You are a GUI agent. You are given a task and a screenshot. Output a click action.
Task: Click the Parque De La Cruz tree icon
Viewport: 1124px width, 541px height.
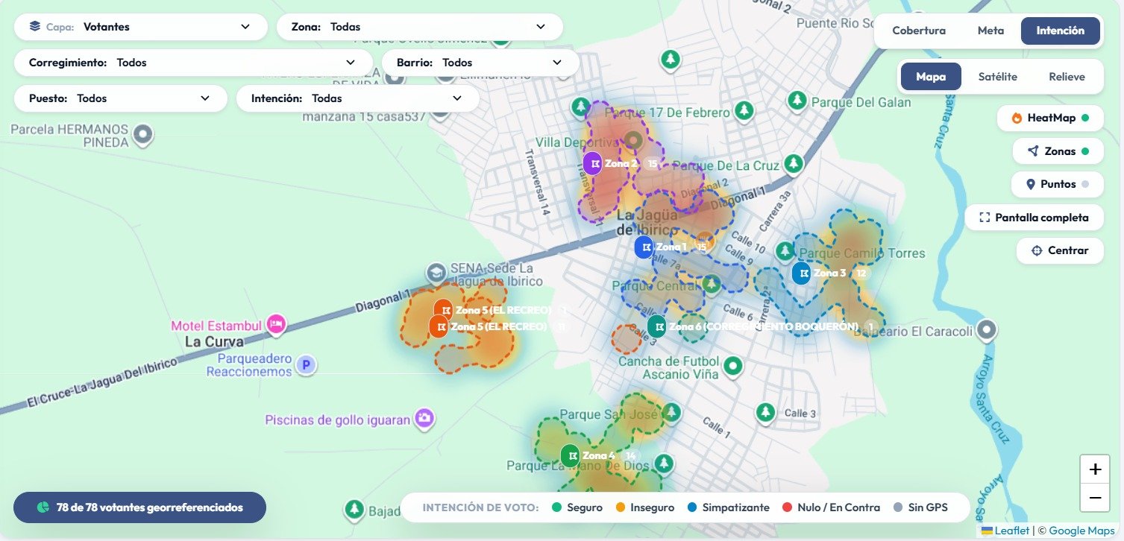(x=795, y=163)
